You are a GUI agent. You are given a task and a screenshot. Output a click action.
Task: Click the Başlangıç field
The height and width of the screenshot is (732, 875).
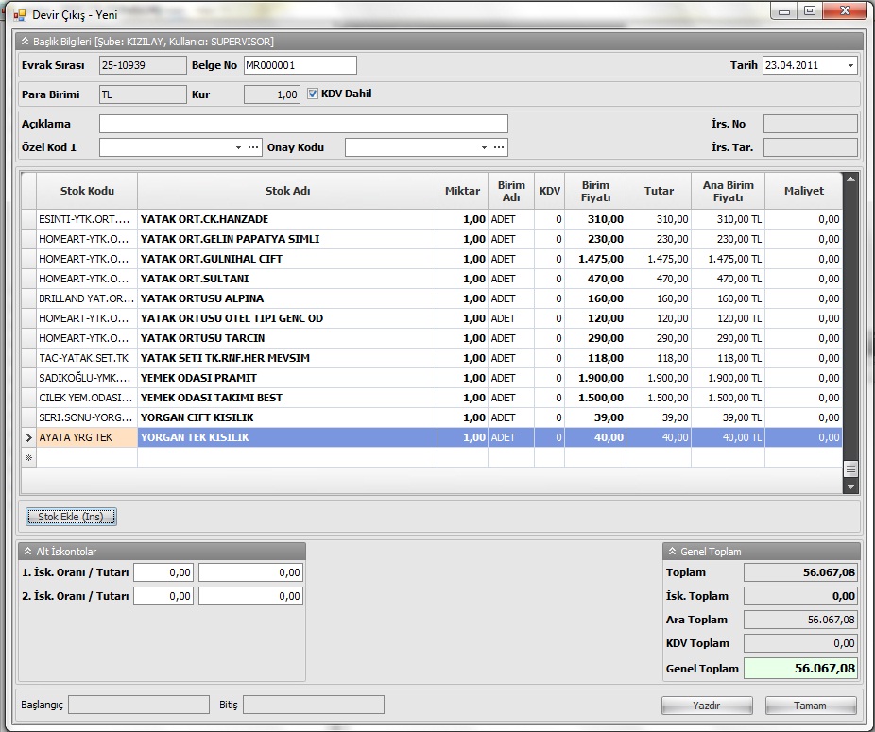tap(138, 705)
